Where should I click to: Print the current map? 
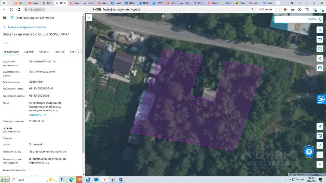pyautogui.click(x=320, y=68)
